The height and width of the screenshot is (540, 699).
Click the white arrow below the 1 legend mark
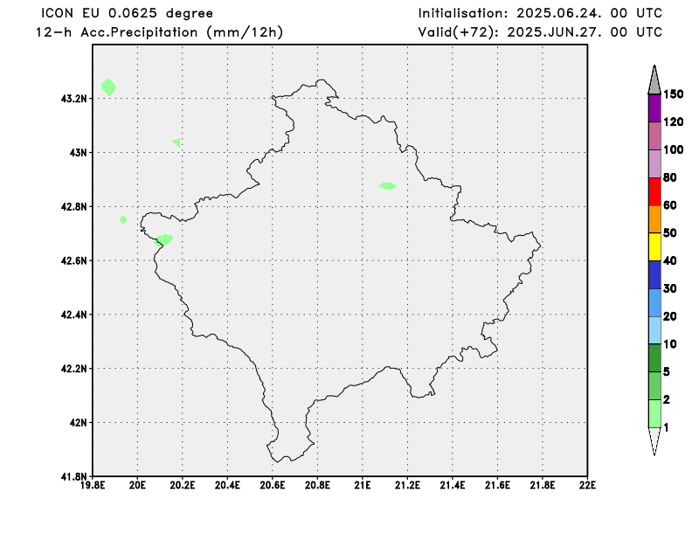coord(654,441)
